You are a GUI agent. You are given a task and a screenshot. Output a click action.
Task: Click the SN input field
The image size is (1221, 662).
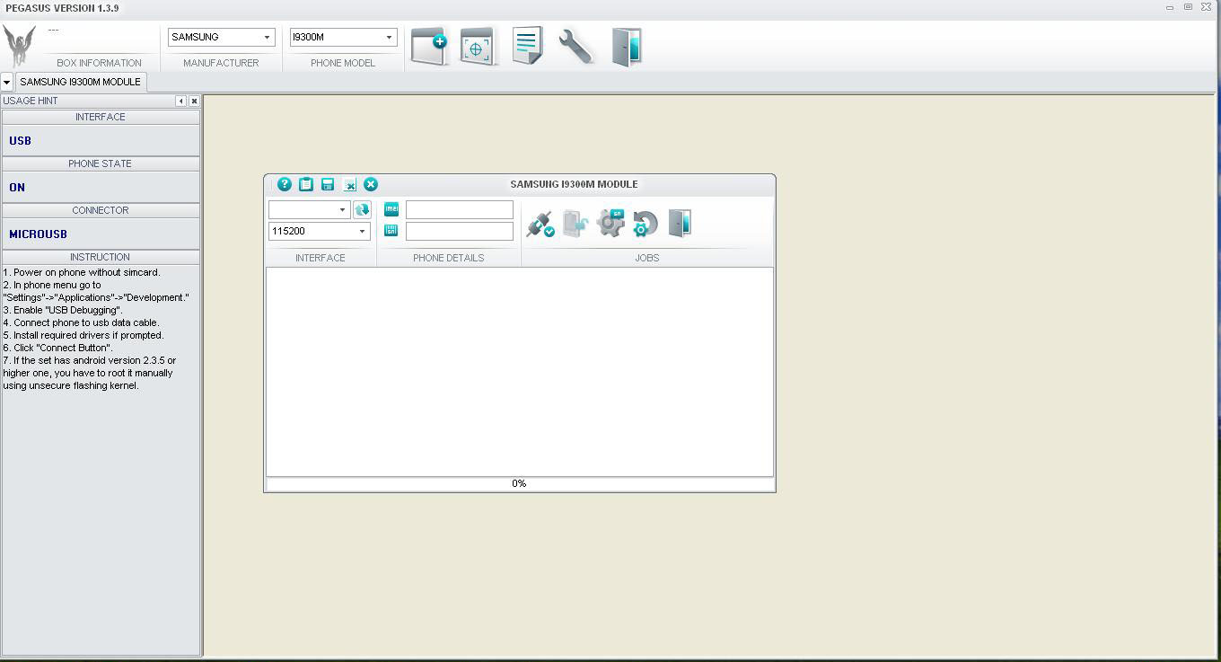click(x=460, y=231)
